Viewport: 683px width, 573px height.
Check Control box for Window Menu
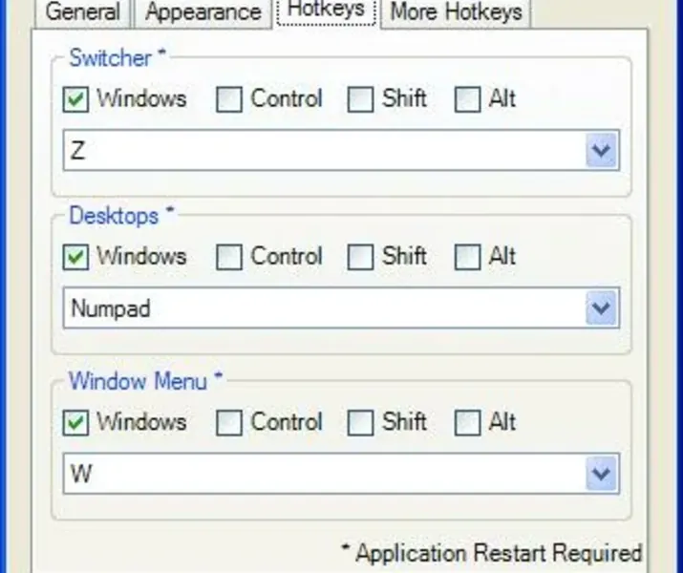click(x=229, y=422)
